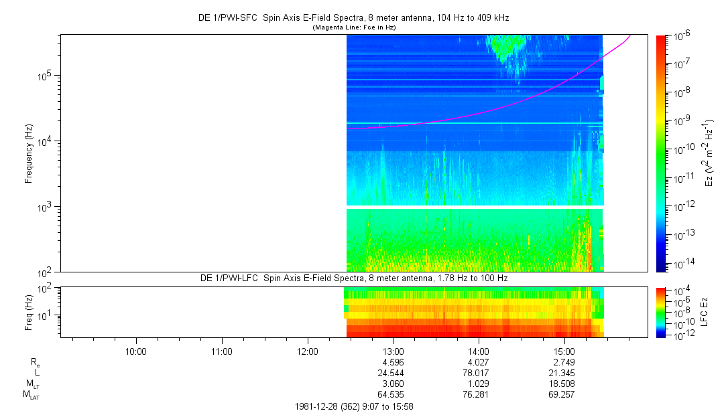Click the LFC Ez color bar
Viewport: 726px width, 415px height.
click(661, 312)
